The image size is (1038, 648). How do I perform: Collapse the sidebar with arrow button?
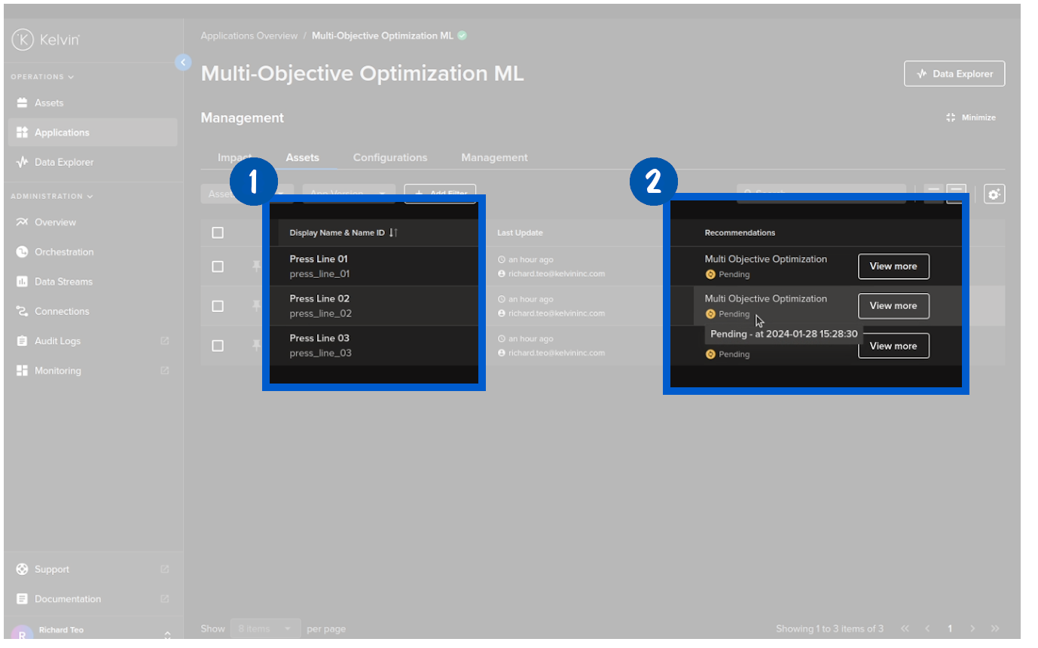(x=183, y=63)
